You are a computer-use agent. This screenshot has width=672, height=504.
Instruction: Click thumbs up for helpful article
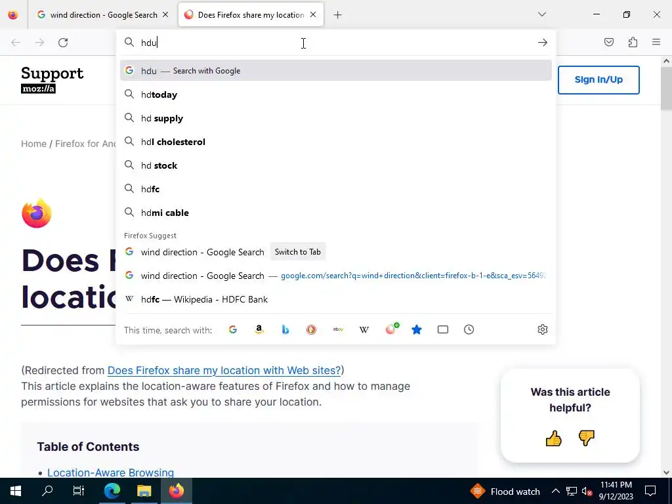click(x=553, y=438)
